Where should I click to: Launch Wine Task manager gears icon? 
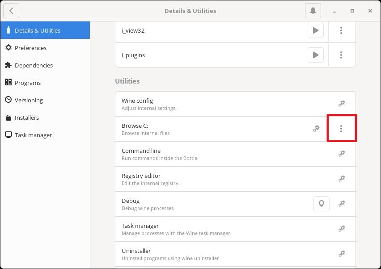pos(342,228)
